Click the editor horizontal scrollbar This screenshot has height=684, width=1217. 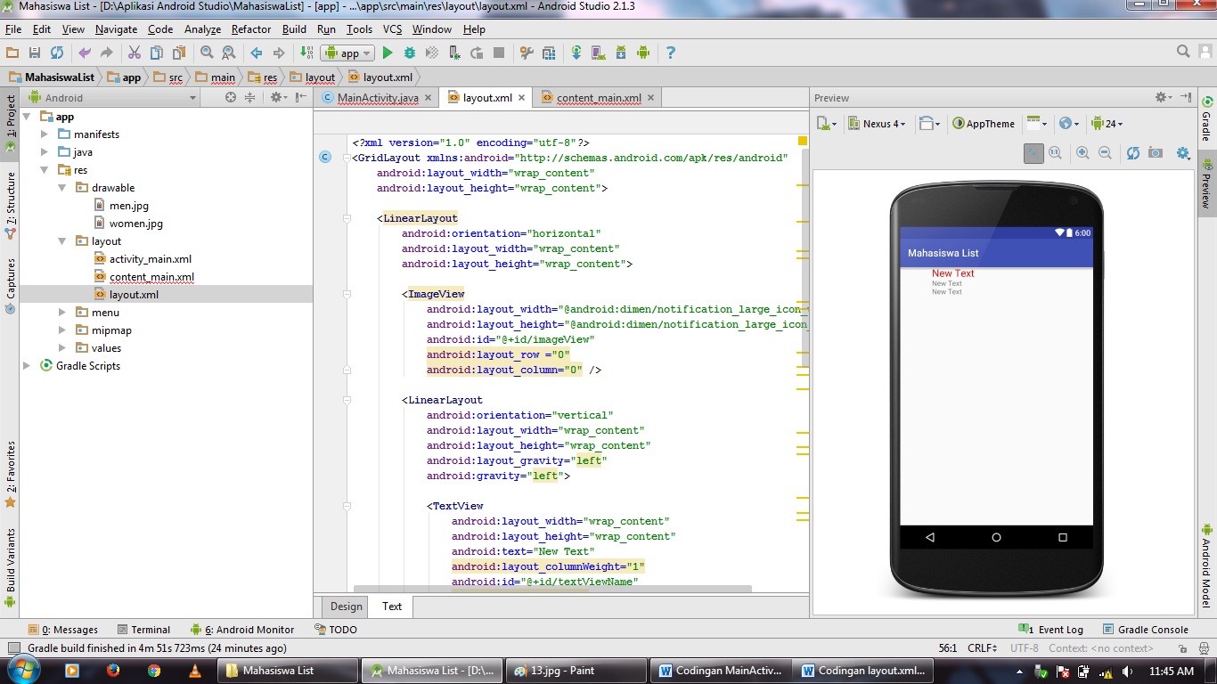552,589
